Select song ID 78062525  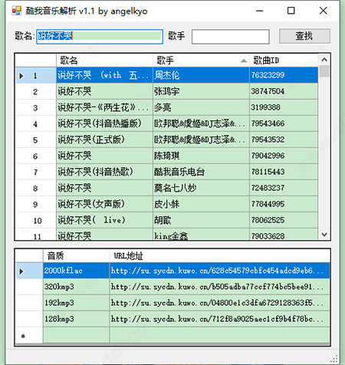(284, 220)
